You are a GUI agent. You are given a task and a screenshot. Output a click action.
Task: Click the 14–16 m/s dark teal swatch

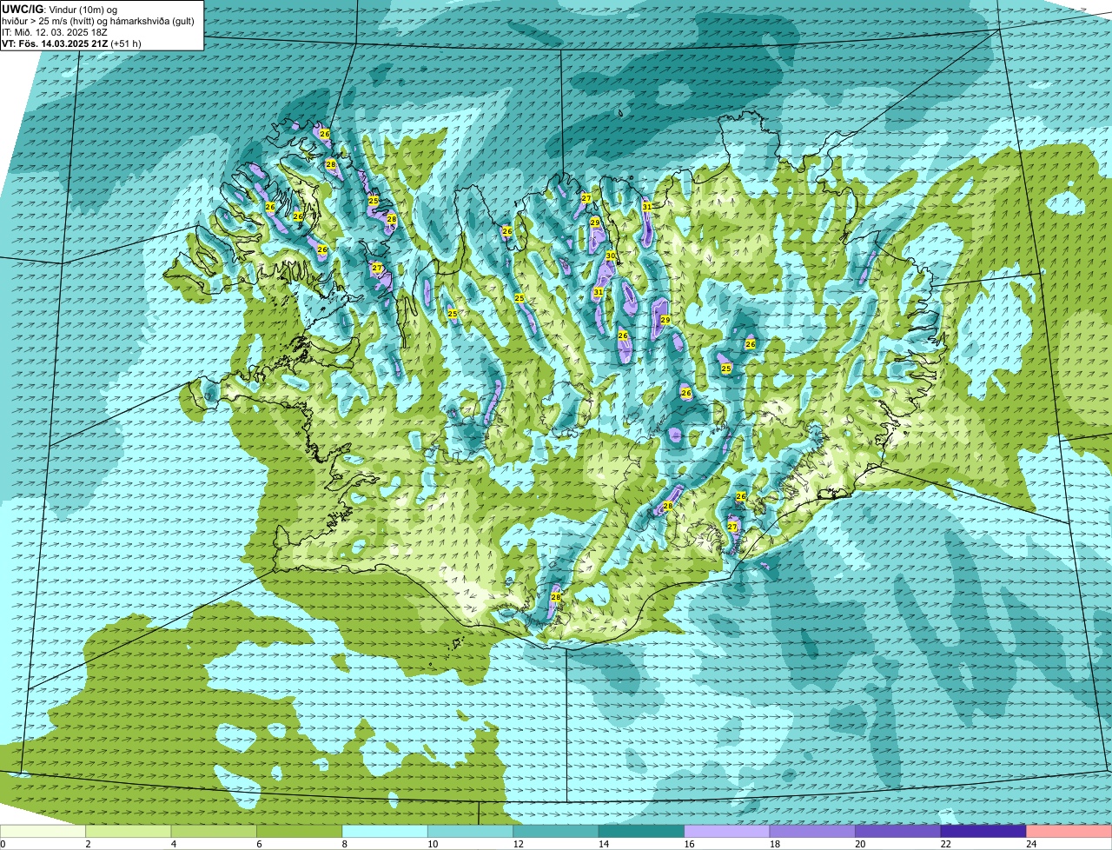point(642,832)
